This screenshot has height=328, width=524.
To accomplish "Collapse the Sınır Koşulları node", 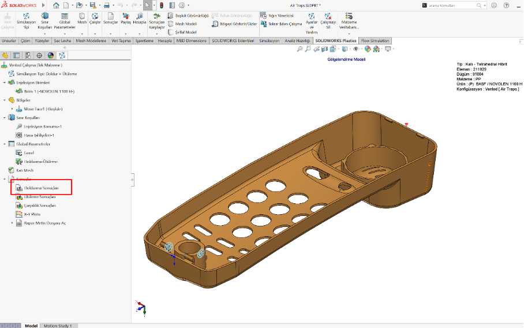I will pyautogui.click(x=5, y=118).
